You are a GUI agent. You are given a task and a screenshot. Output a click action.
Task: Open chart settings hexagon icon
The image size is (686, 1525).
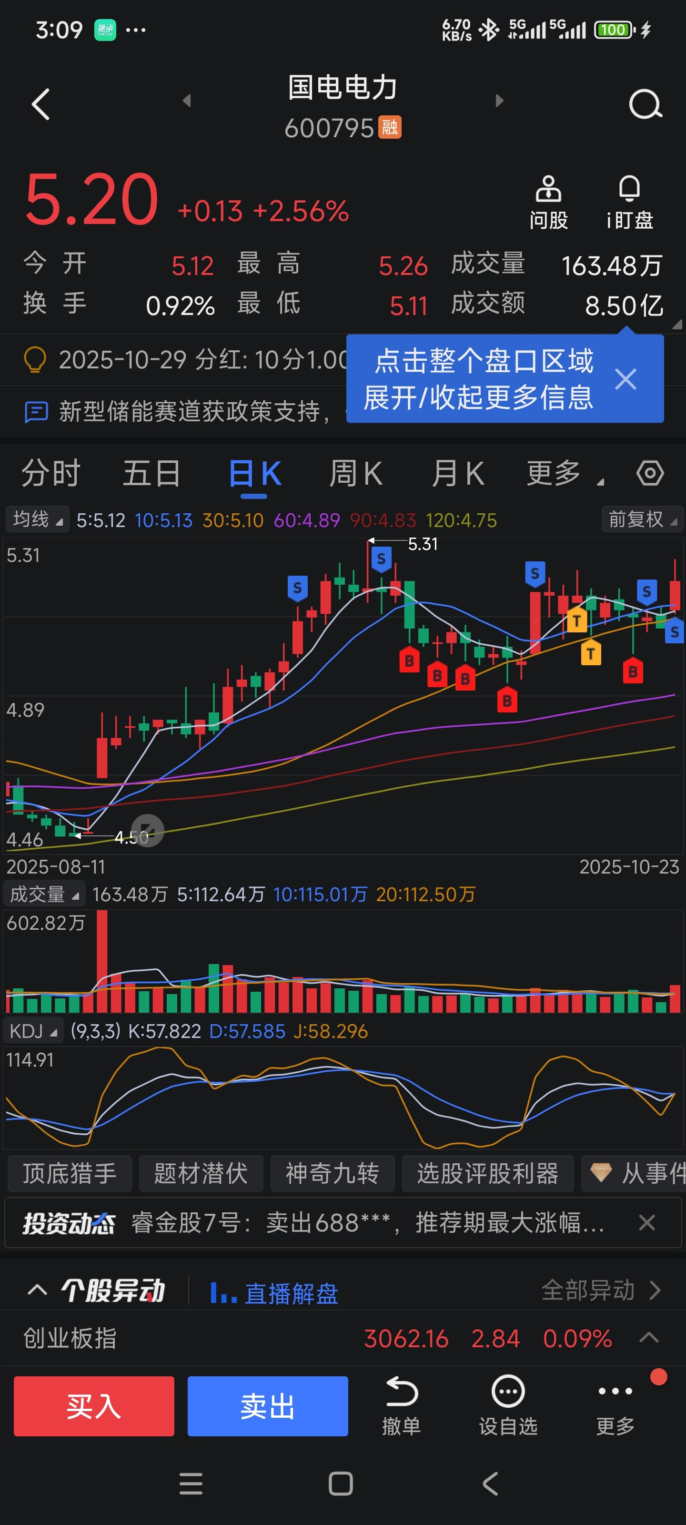click(x=650, y=473)
